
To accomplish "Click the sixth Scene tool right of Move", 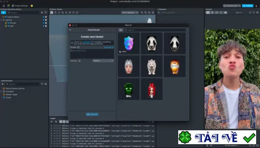I will tap(70, 13).
